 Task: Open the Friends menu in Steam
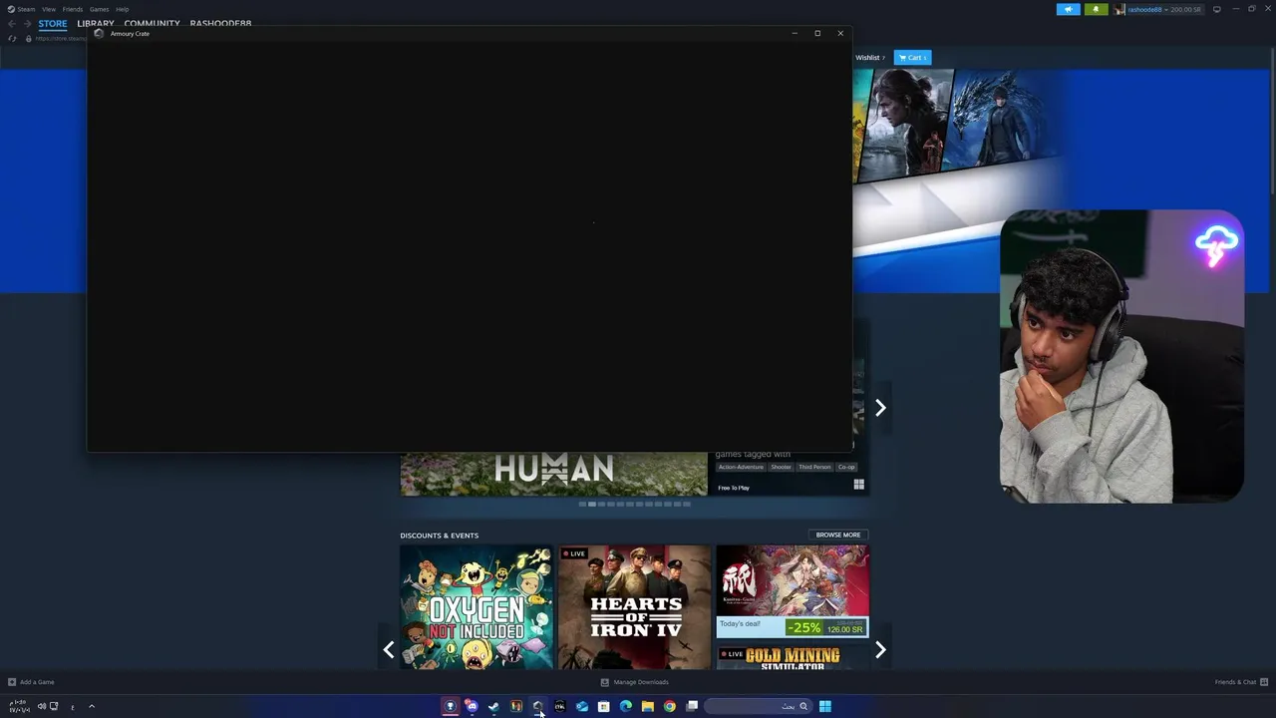73,9
